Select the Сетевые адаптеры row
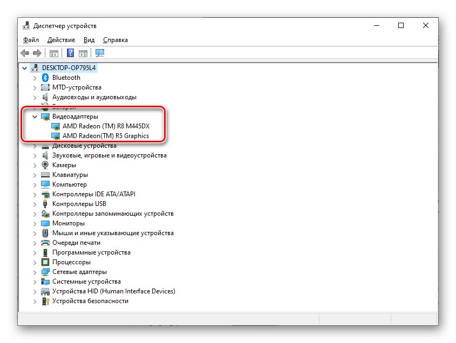Image resolution: width=456 pixels, height=343 pixels. [x=79, y=272]
